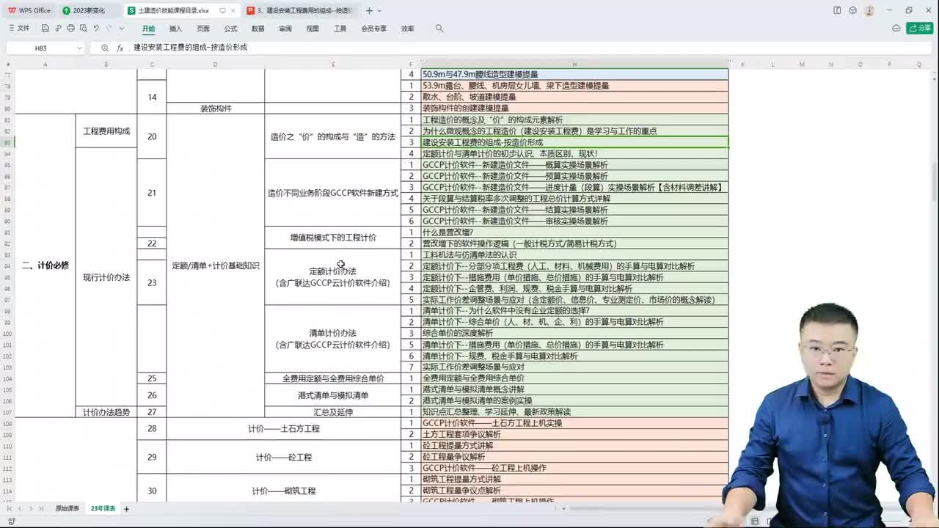Viewport: 939px width, 528px height.
Task: Click cell 土方工程套项争议解析
Action: click(x=574, y=434)
